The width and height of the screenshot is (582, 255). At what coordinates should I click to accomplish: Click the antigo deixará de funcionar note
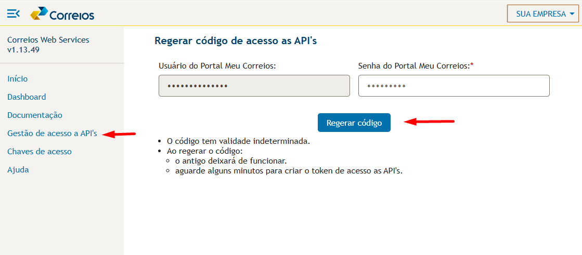(231, 162)
